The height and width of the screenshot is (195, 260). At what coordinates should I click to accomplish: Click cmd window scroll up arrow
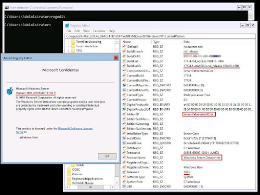coord(250,12)
